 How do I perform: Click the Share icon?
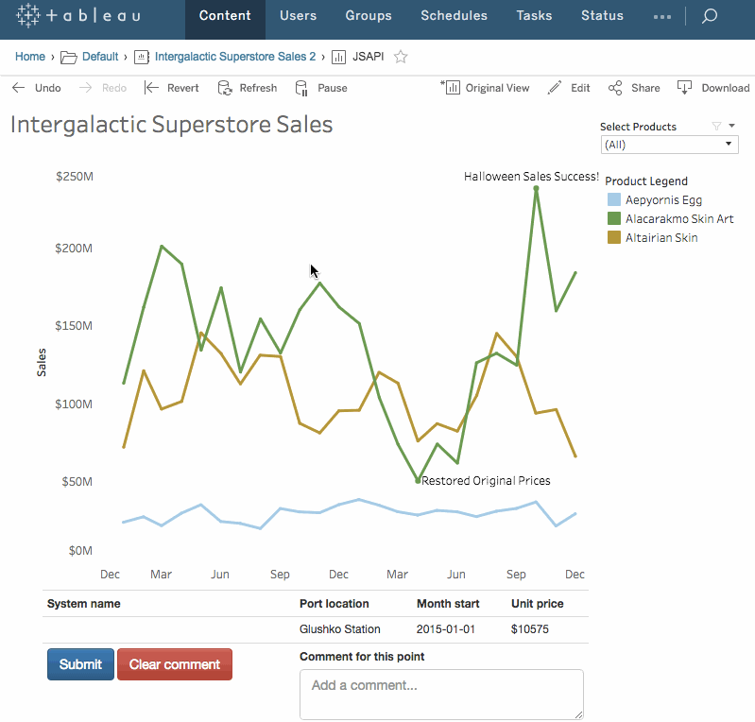click(x=615, y=88)
